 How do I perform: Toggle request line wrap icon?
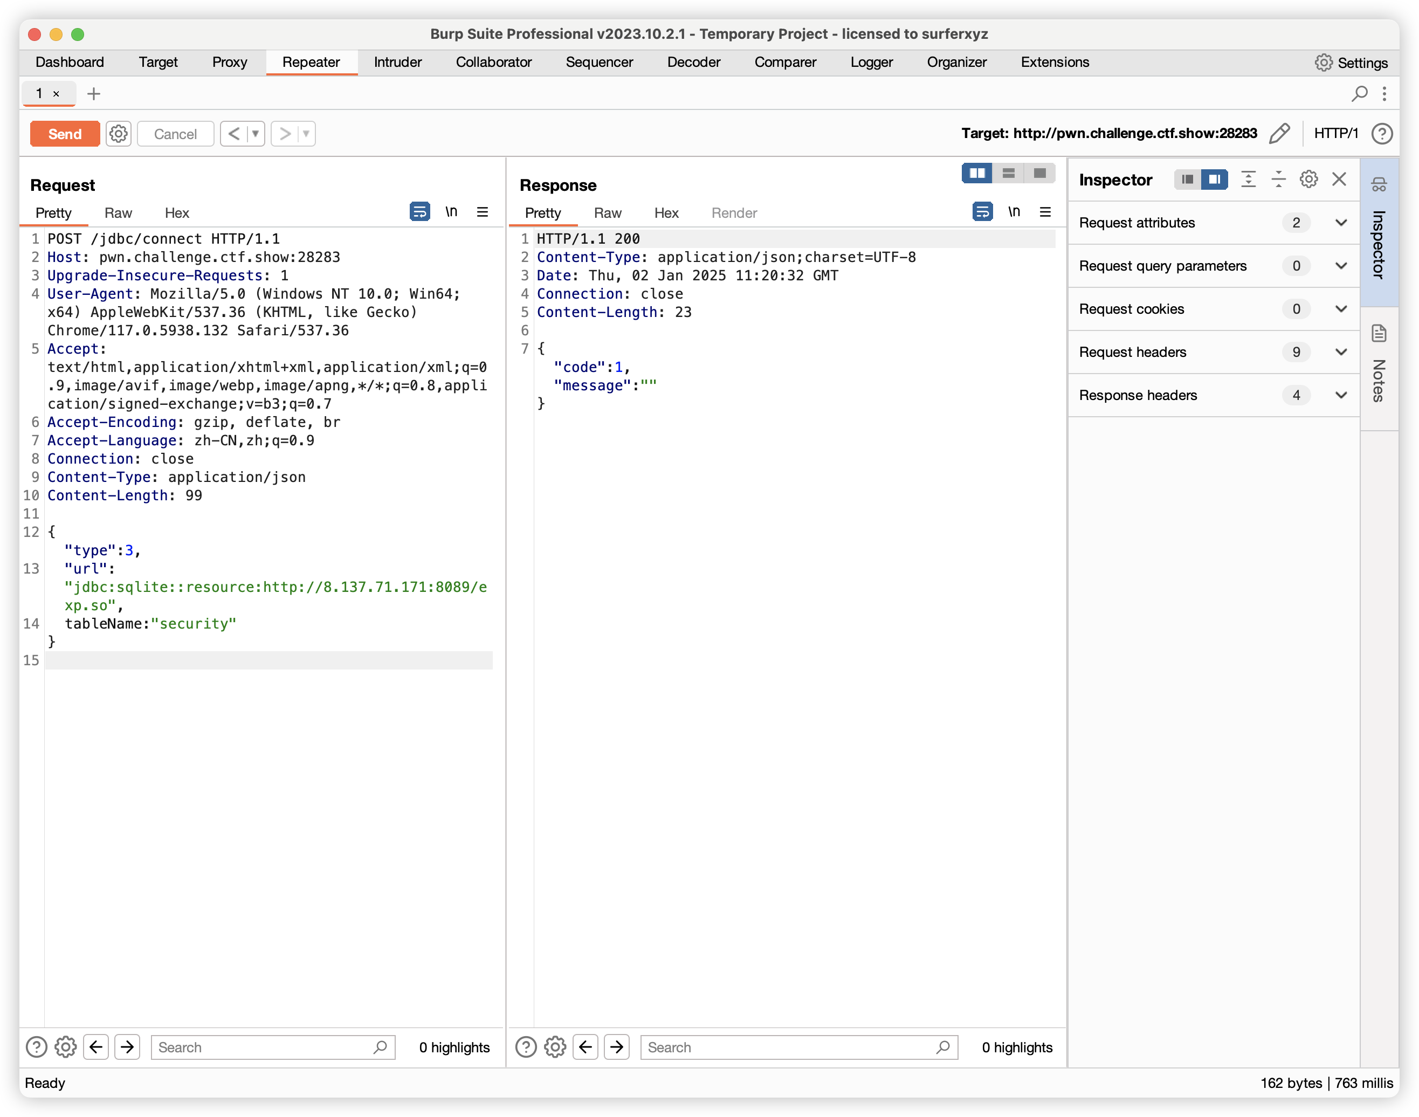click(x=420, y=211)
